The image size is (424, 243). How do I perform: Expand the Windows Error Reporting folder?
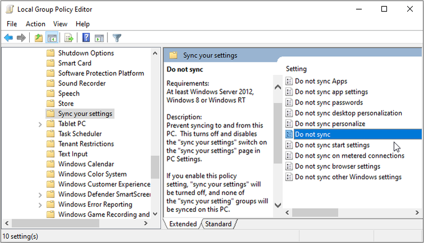click(40, 205)
